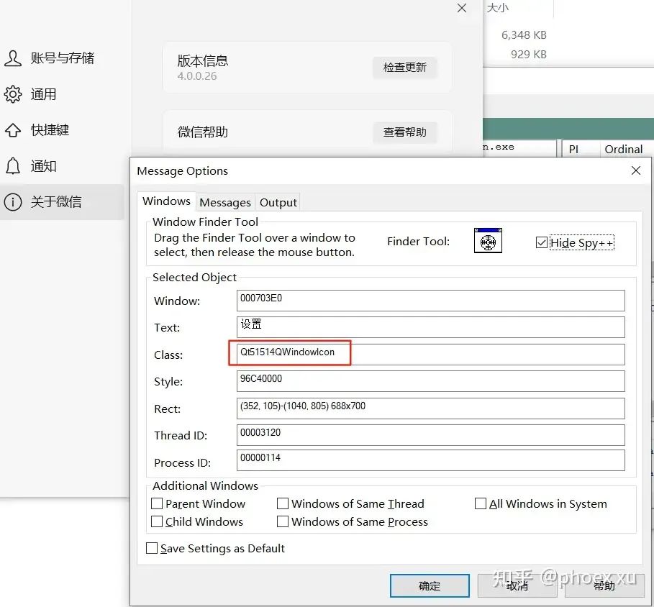Click the Window handle field 000703E0
This screenshot has width=654, height=607.
point(431,301)
